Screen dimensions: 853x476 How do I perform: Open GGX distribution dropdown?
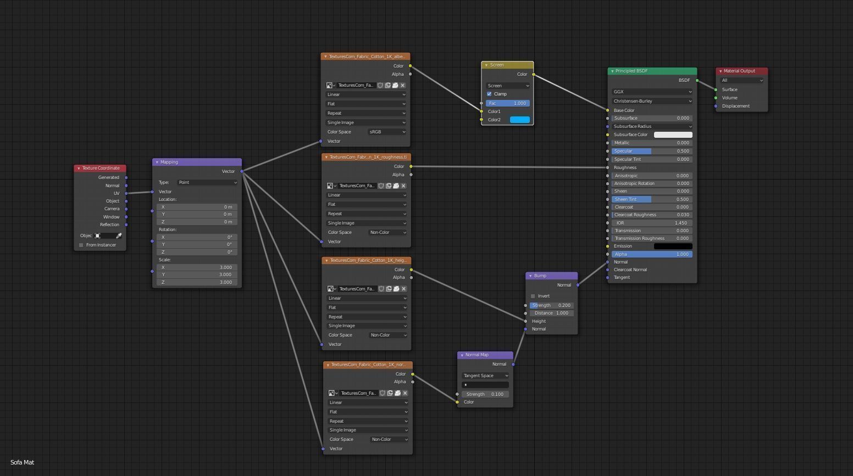tap(652, 92)
